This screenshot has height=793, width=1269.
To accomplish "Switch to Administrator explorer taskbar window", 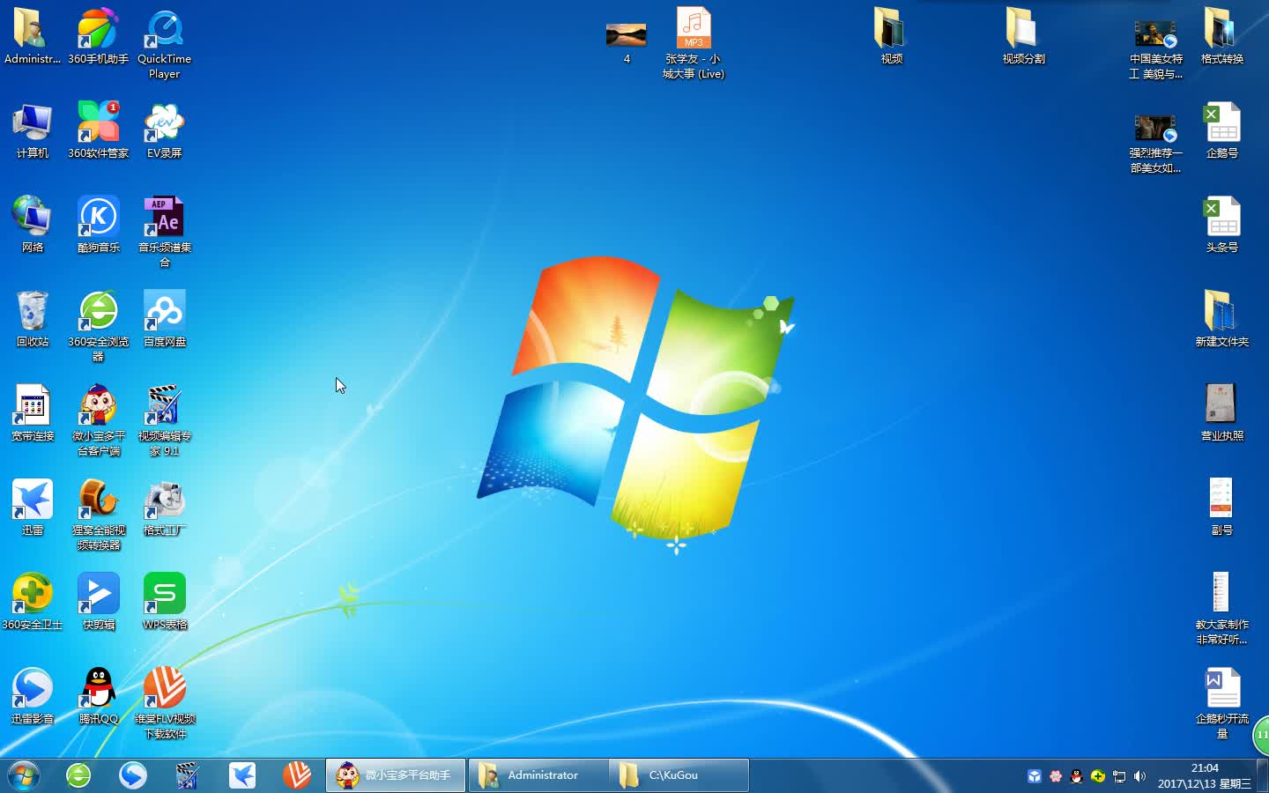I will [x=538, y=775].
